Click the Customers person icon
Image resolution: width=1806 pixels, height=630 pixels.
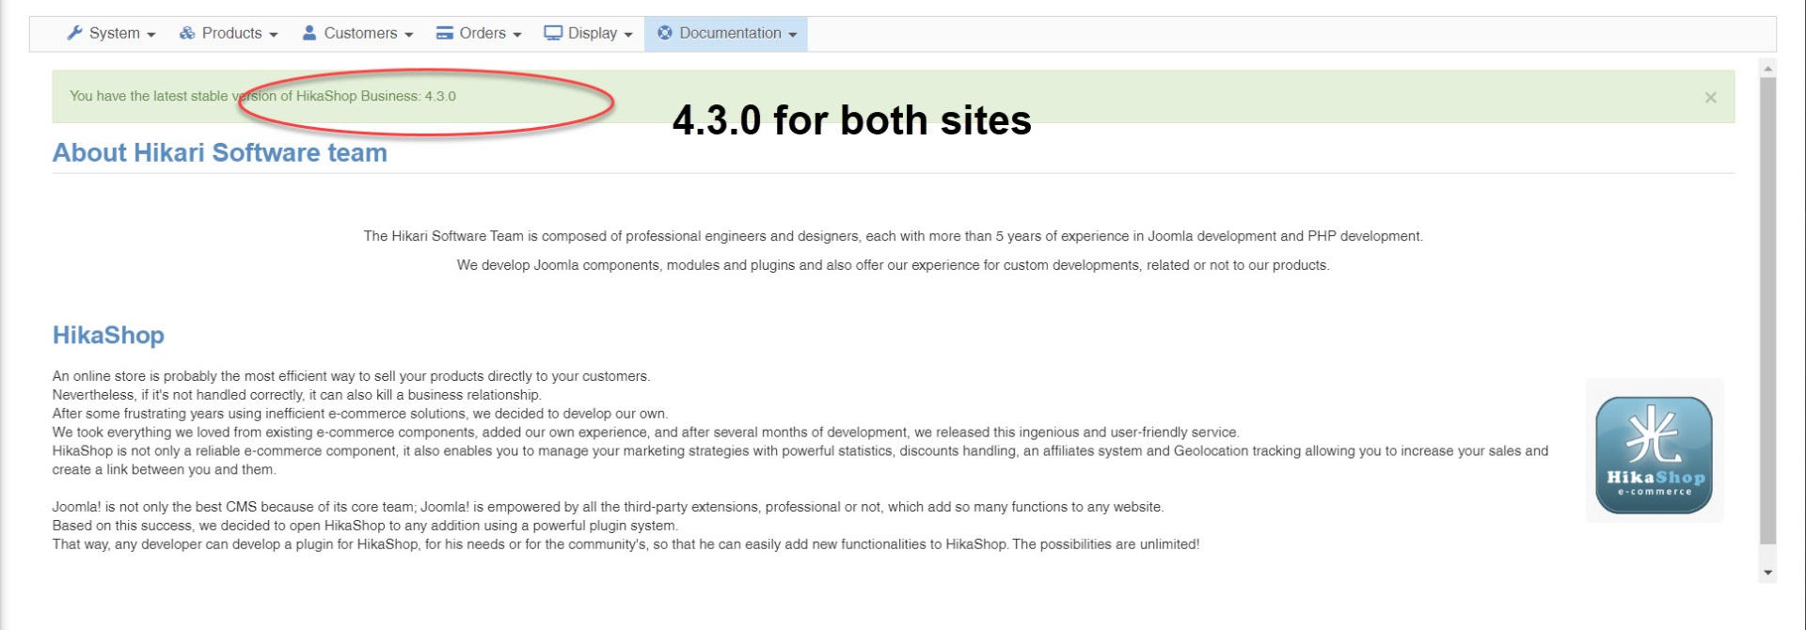point(309,33)
